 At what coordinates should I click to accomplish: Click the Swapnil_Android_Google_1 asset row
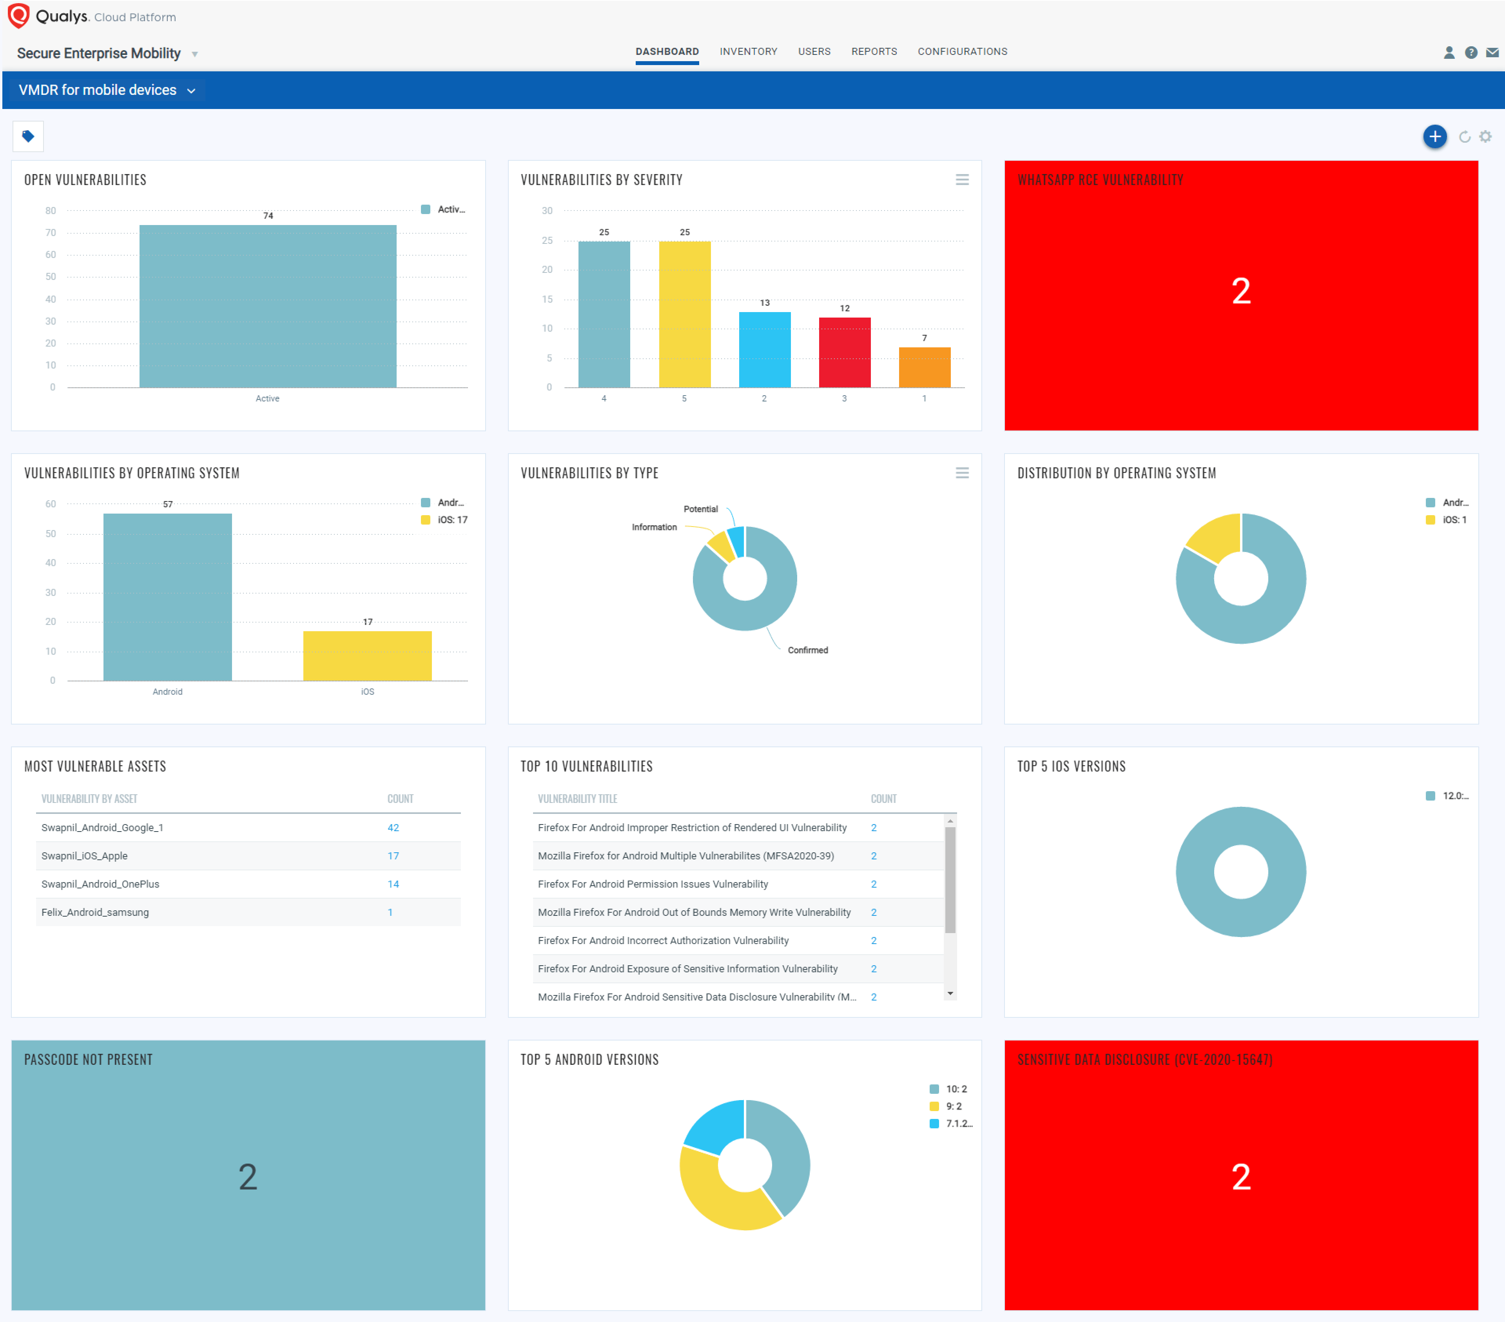[x=248, y=828]
